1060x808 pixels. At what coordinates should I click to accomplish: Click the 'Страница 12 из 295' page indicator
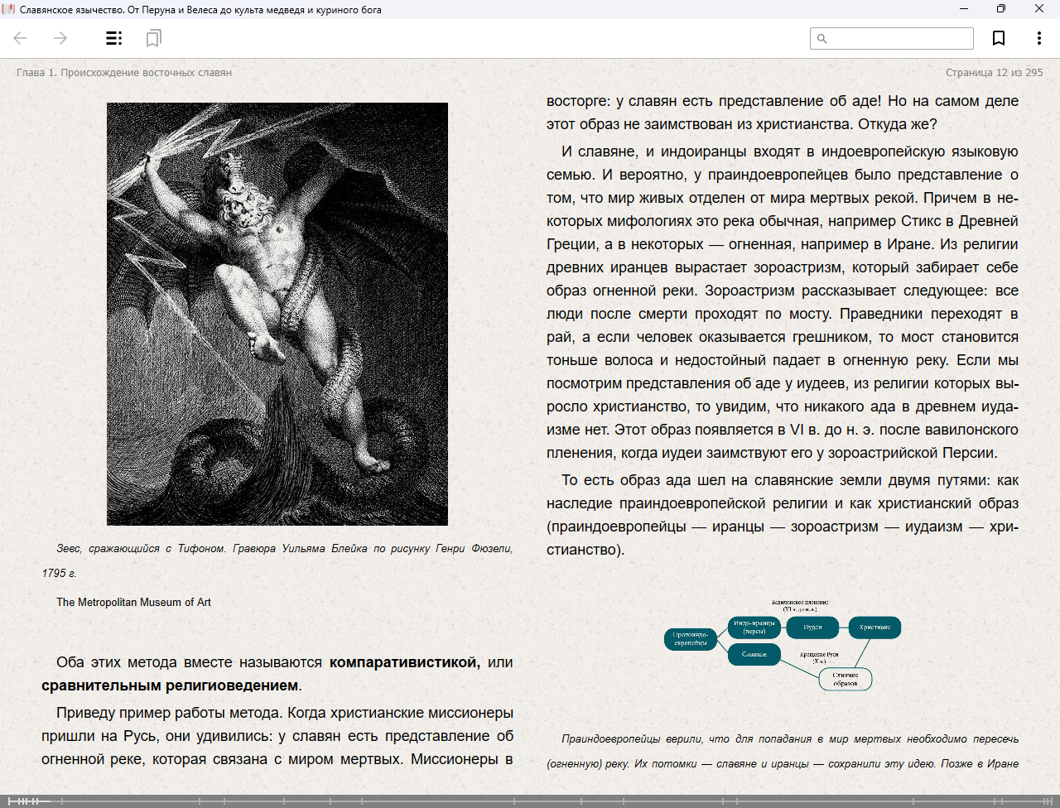[994, 73]
